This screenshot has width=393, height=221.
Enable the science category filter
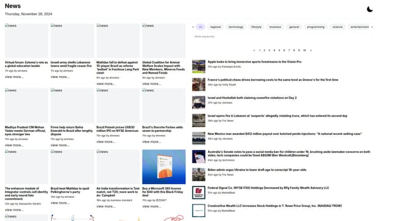pos(337,27)
